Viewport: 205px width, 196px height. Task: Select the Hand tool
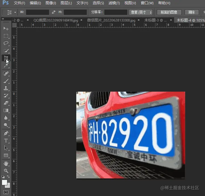[6, 163]
